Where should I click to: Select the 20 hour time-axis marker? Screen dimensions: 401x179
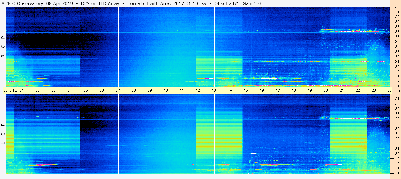click(x=326, y=90)
